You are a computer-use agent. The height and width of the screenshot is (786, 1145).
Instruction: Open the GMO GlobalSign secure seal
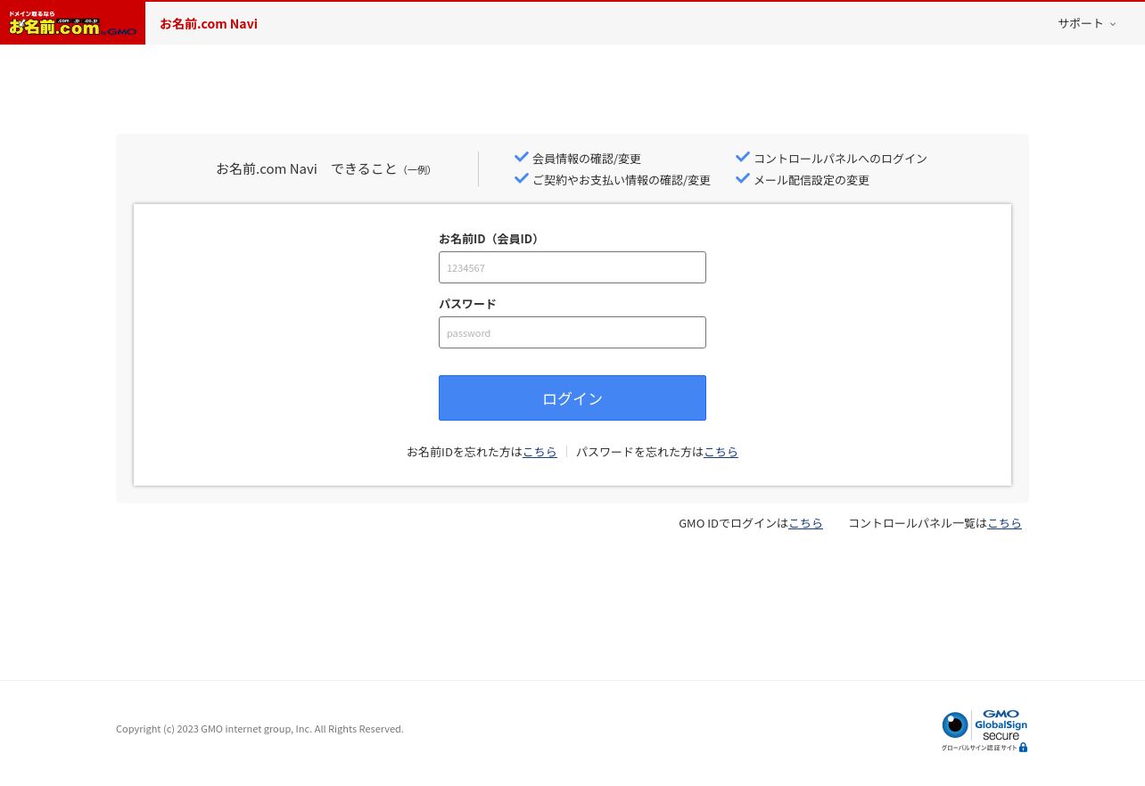(984, 731)
